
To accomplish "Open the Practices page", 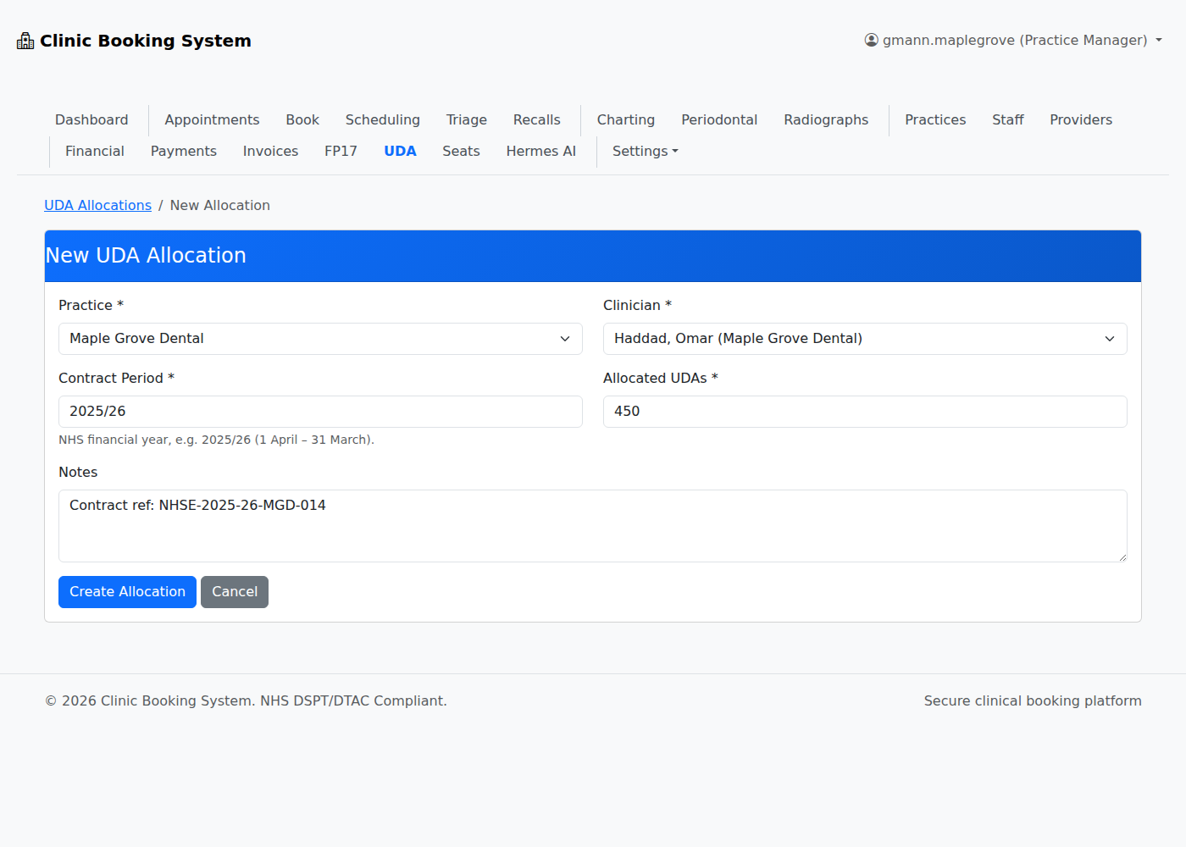I will click(935, 119).
